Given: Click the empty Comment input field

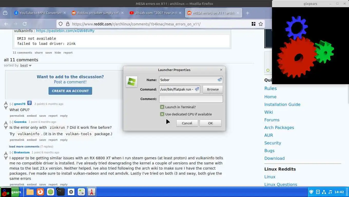Looking at the screenshot, I should pos(191,99).
